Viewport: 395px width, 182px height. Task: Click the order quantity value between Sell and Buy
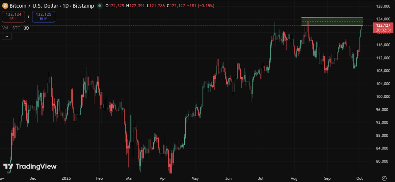click(x=28, y=17)
